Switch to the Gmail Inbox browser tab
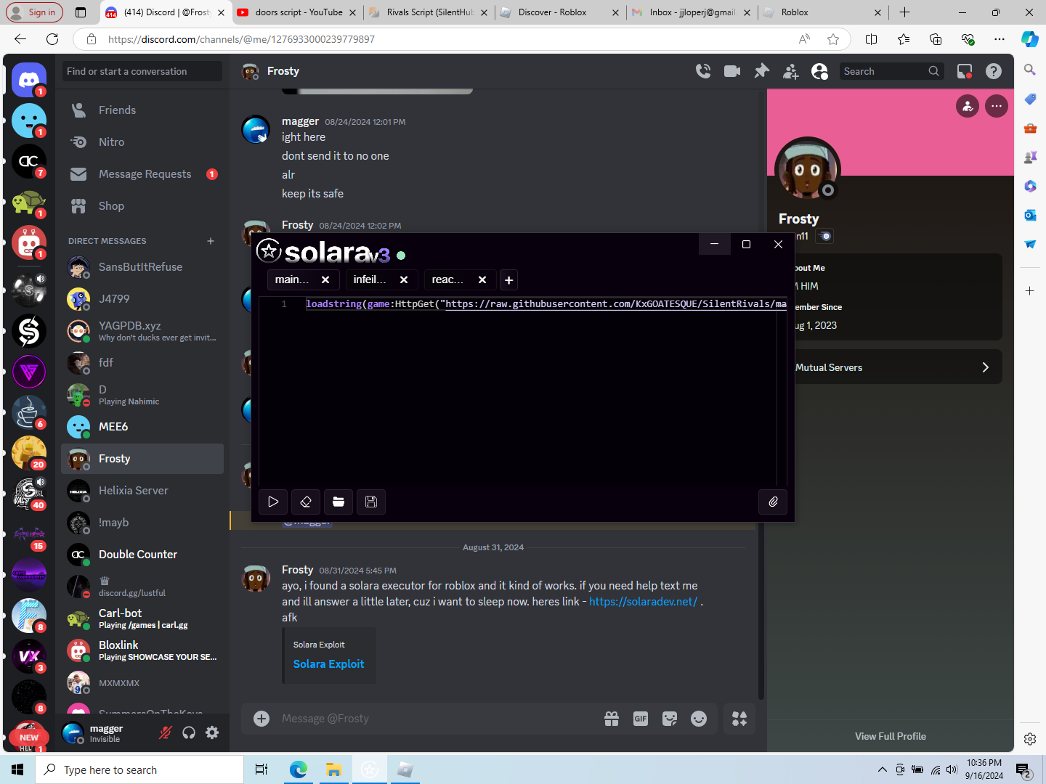Viewport: 1046px width, 784px height. 691,12
